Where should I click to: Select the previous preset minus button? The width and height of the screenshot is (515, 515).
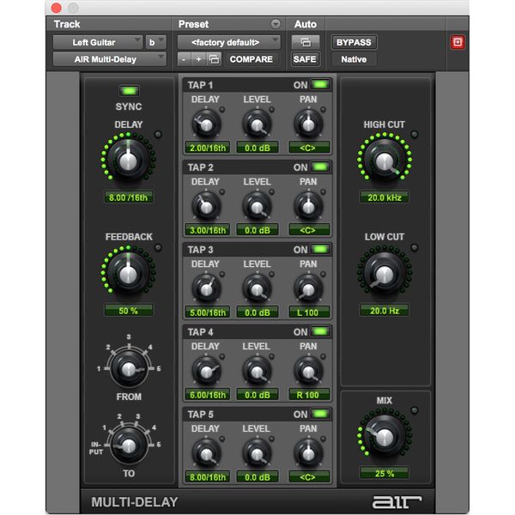[x=185, y=59]
